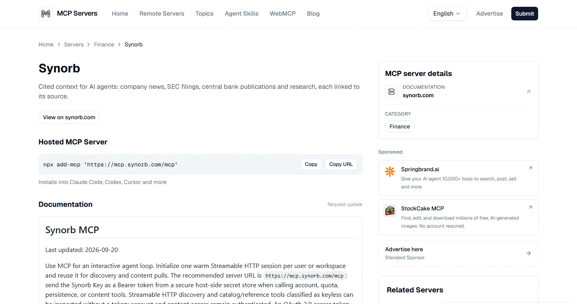Click the Advertise here right arrow

tap(529, 253)
